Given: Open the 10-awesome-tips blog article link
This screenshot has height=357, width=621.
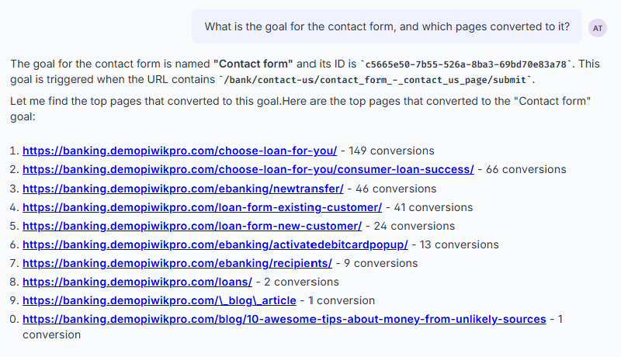Looking at the screenshot, I should tap(284, 319).
